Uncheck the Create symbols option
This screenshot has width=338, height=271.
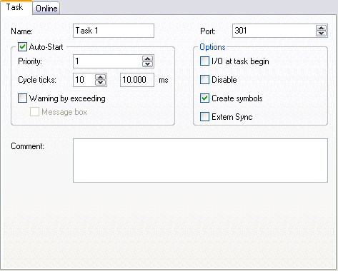tap(204, 98)
